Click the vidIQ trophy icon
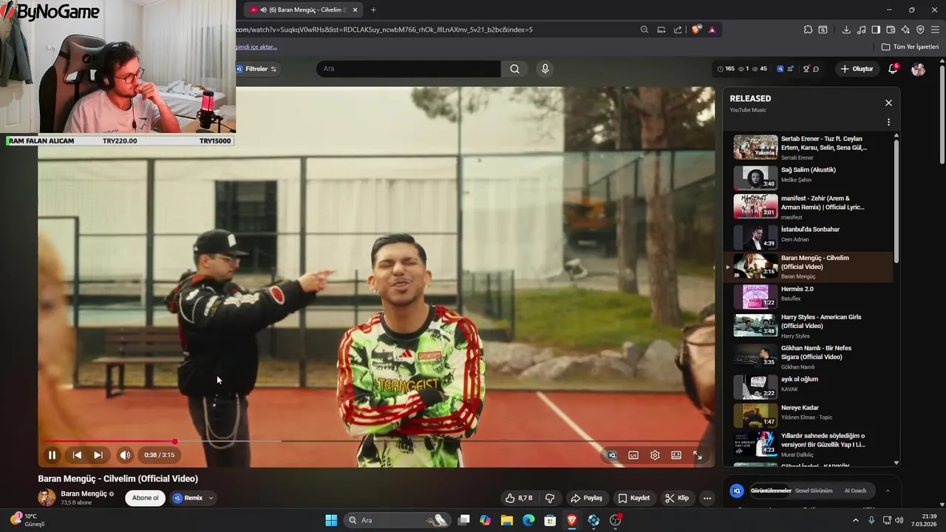Viewport: 946px width, 532px height. point(806,69)
